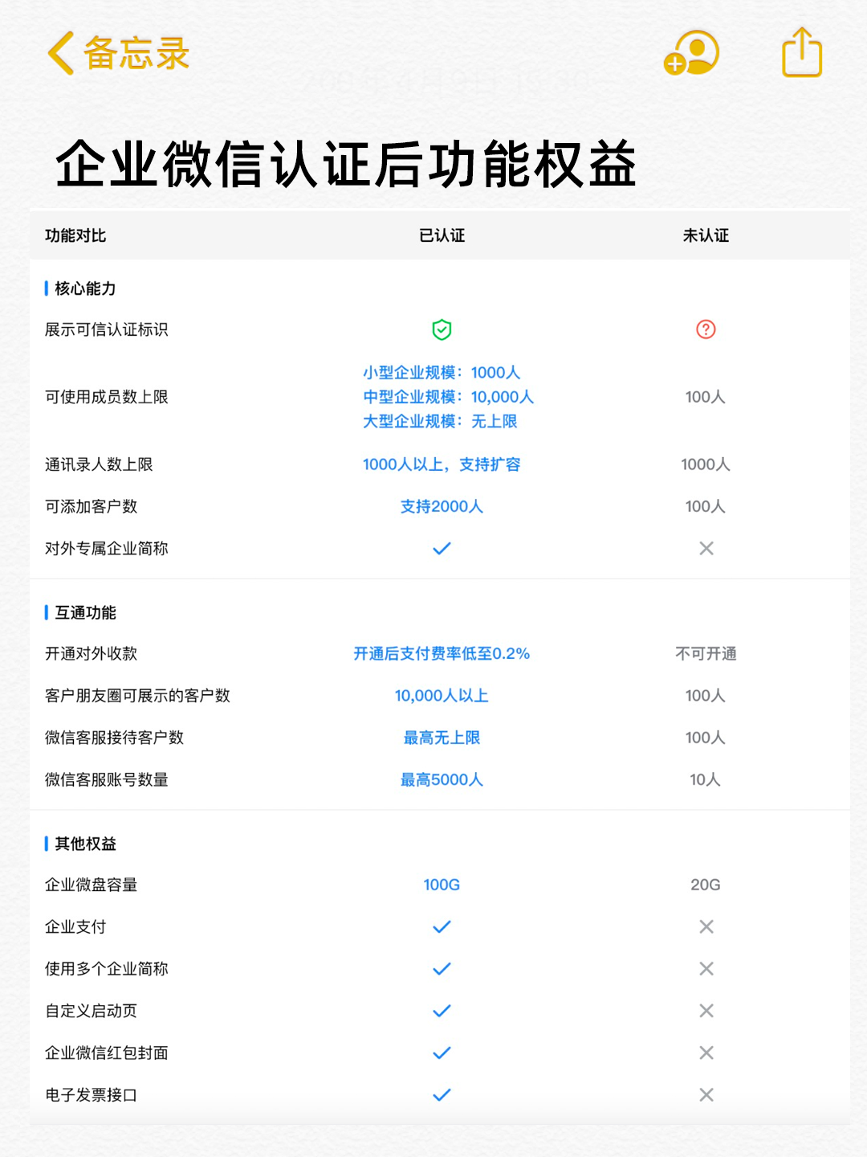Viewport: 867px width, 1157px height.
Task: Expand the 核心能力 section
Action: pyautogui.click(x=84, y=288)
